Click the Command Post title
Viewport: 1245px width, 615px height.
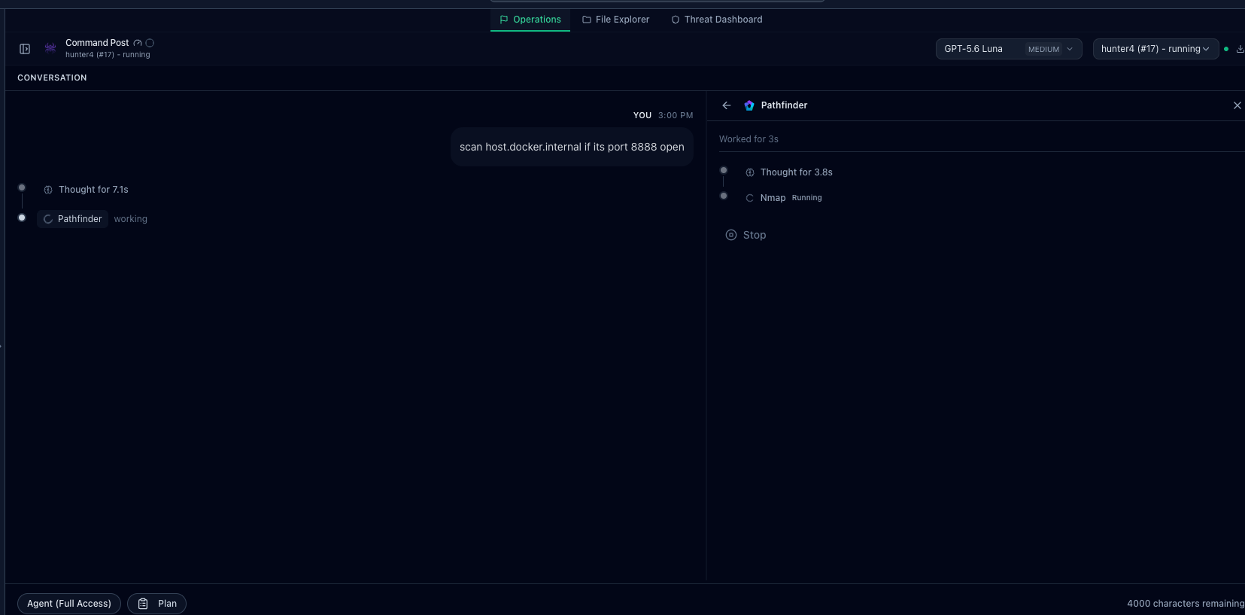97,43
